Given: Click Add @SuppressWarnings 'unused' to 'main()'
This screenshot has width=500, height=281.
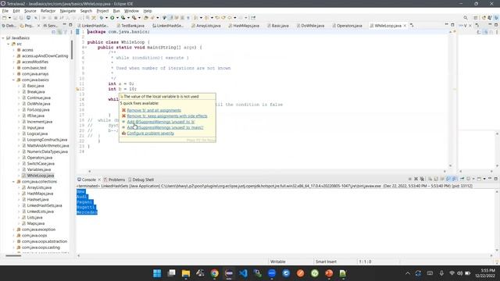Looking at the screenshot, I should pyautogui.click(x=165, y=127).
